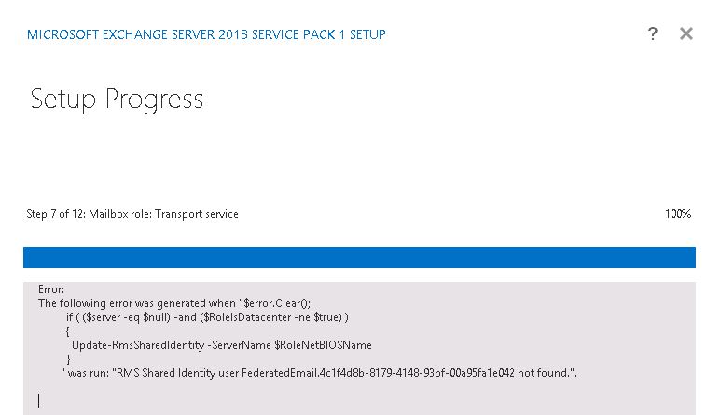Click the Microsoft Exchange Server 2013 setup title

206,34
